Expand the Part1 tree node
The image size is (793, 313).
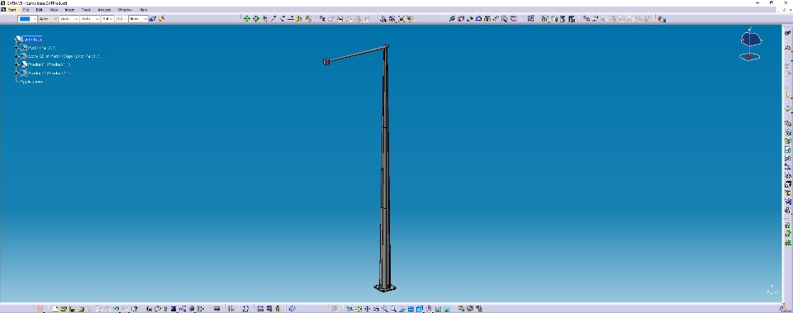click(x=17, y=48)
